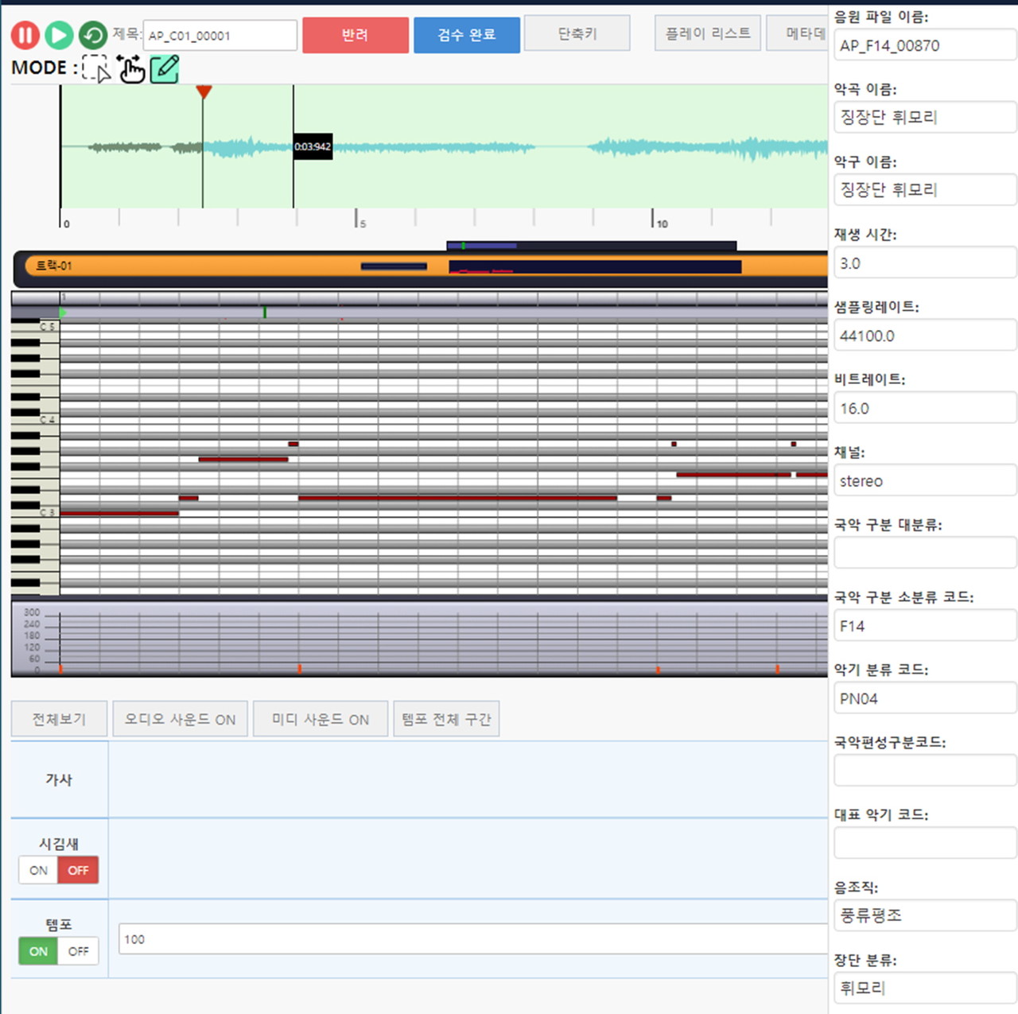The height and width of the screenshot is (1014, 1018).
Task: Click the 전체보기 view-all button
Action: click(59, 718)
